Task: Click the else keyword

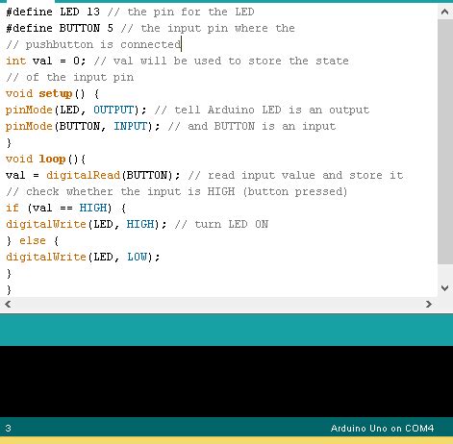Action: 33,240
